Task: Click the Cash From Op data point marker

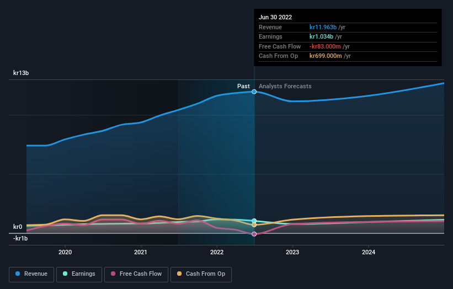Action: 254,225
